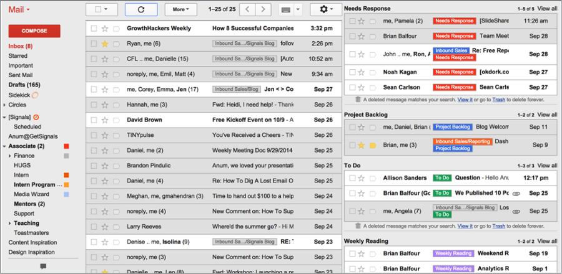Click the refresh inbox icon
The height and width of the screenshot is (274, 562).
coord(140,9)
